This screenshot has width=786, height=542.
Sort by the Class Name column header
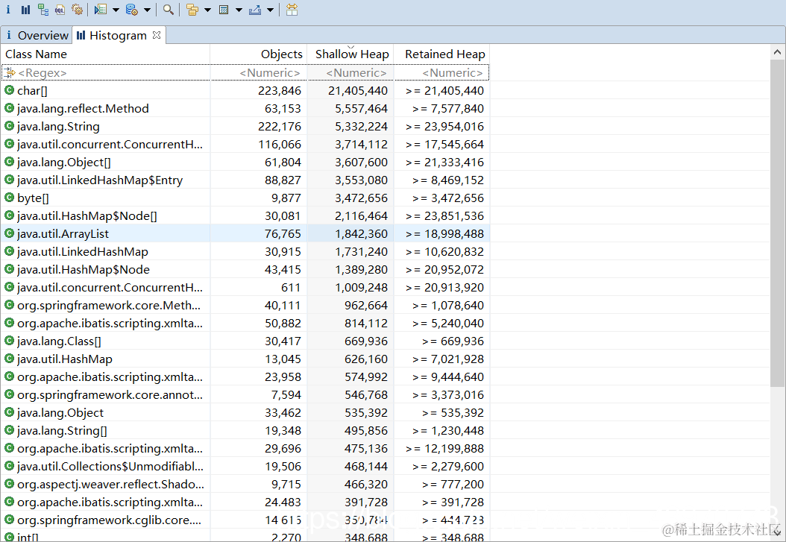(x=105, y=54)
